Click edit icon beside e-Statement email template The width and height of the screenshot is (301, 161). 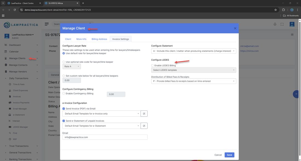pyautogui.click(x=144, y=126)
